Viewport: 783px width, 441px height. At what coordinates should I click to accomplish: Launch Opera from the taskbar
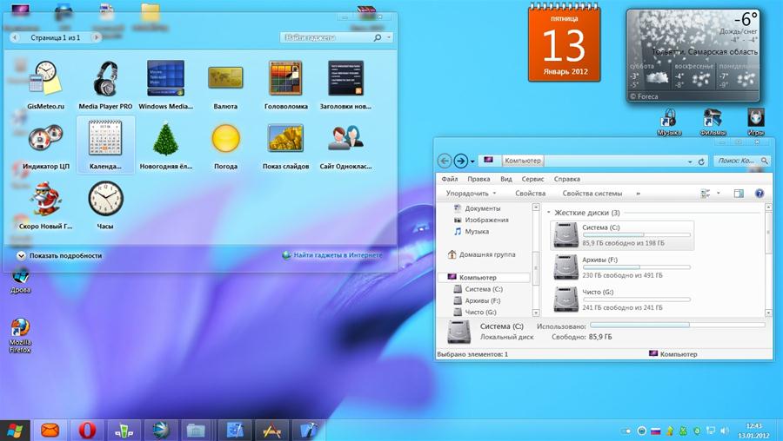[87, 429]
